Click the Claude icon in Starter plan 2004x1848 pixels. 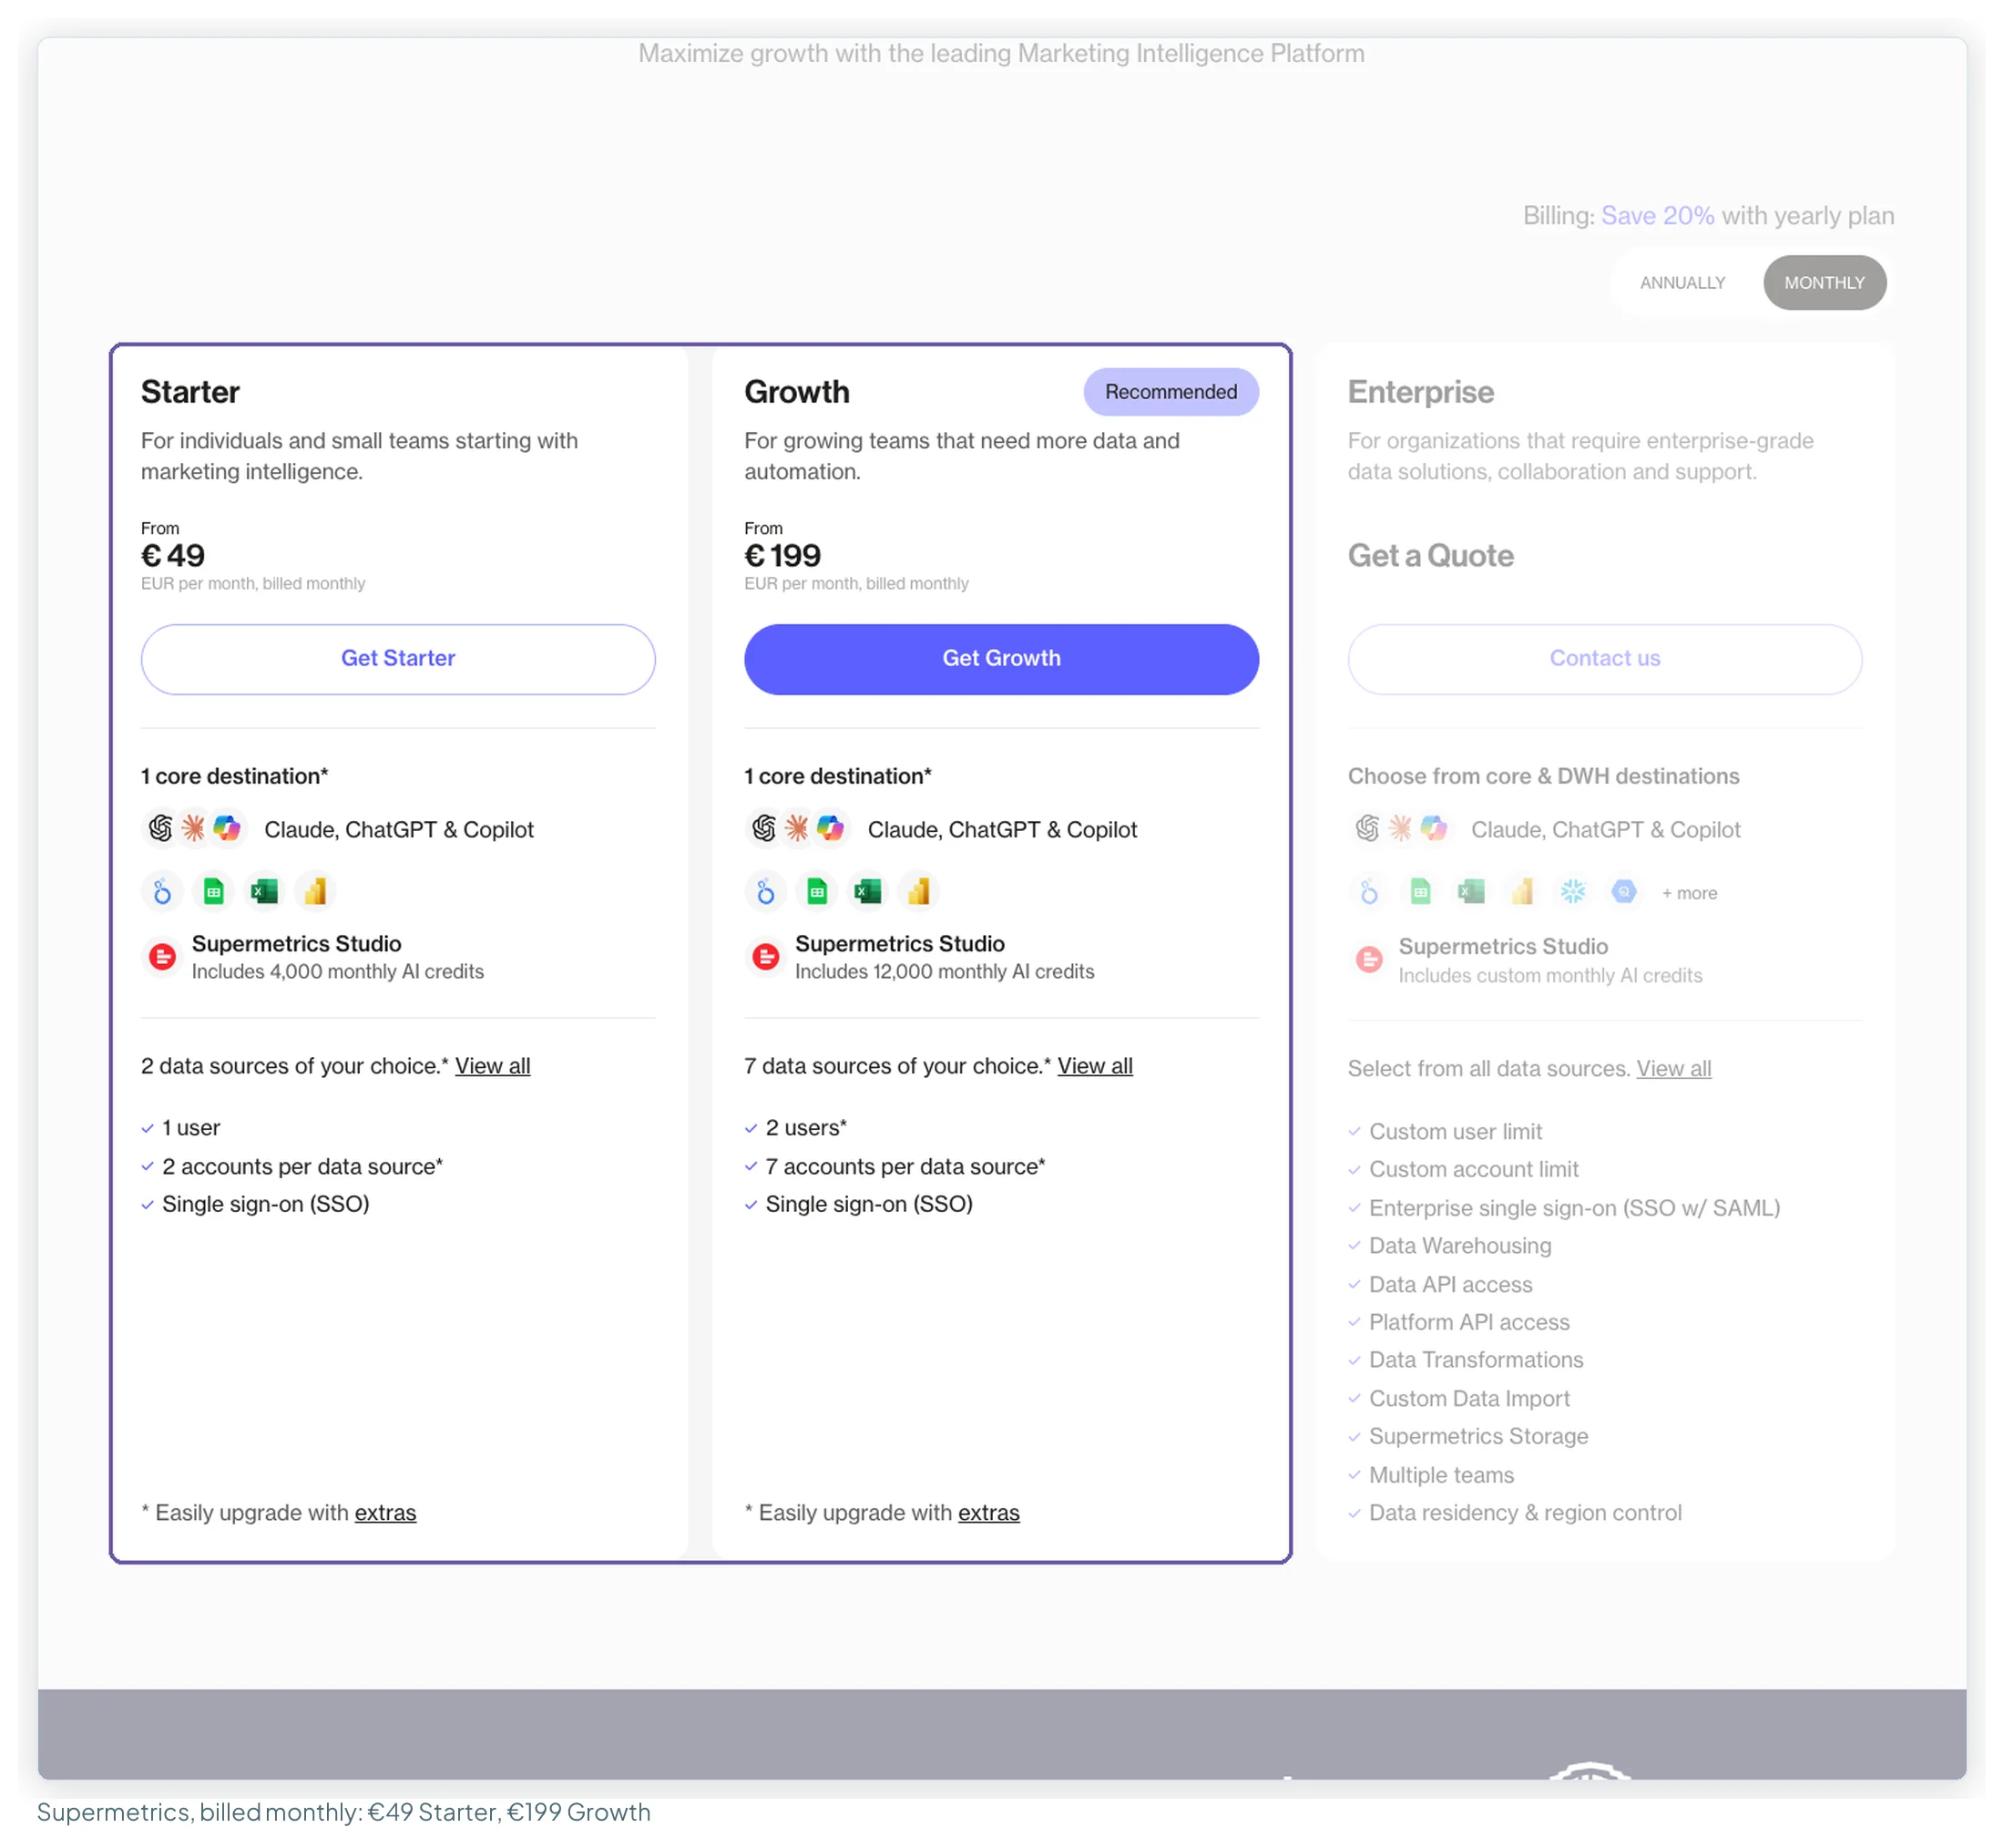point(193,828)
